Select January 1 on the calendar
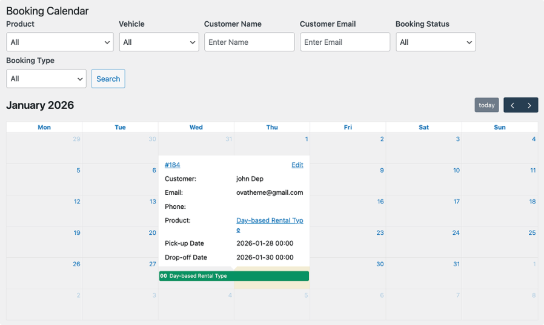This screenshot has width=544, height=325. click(306, 139)
